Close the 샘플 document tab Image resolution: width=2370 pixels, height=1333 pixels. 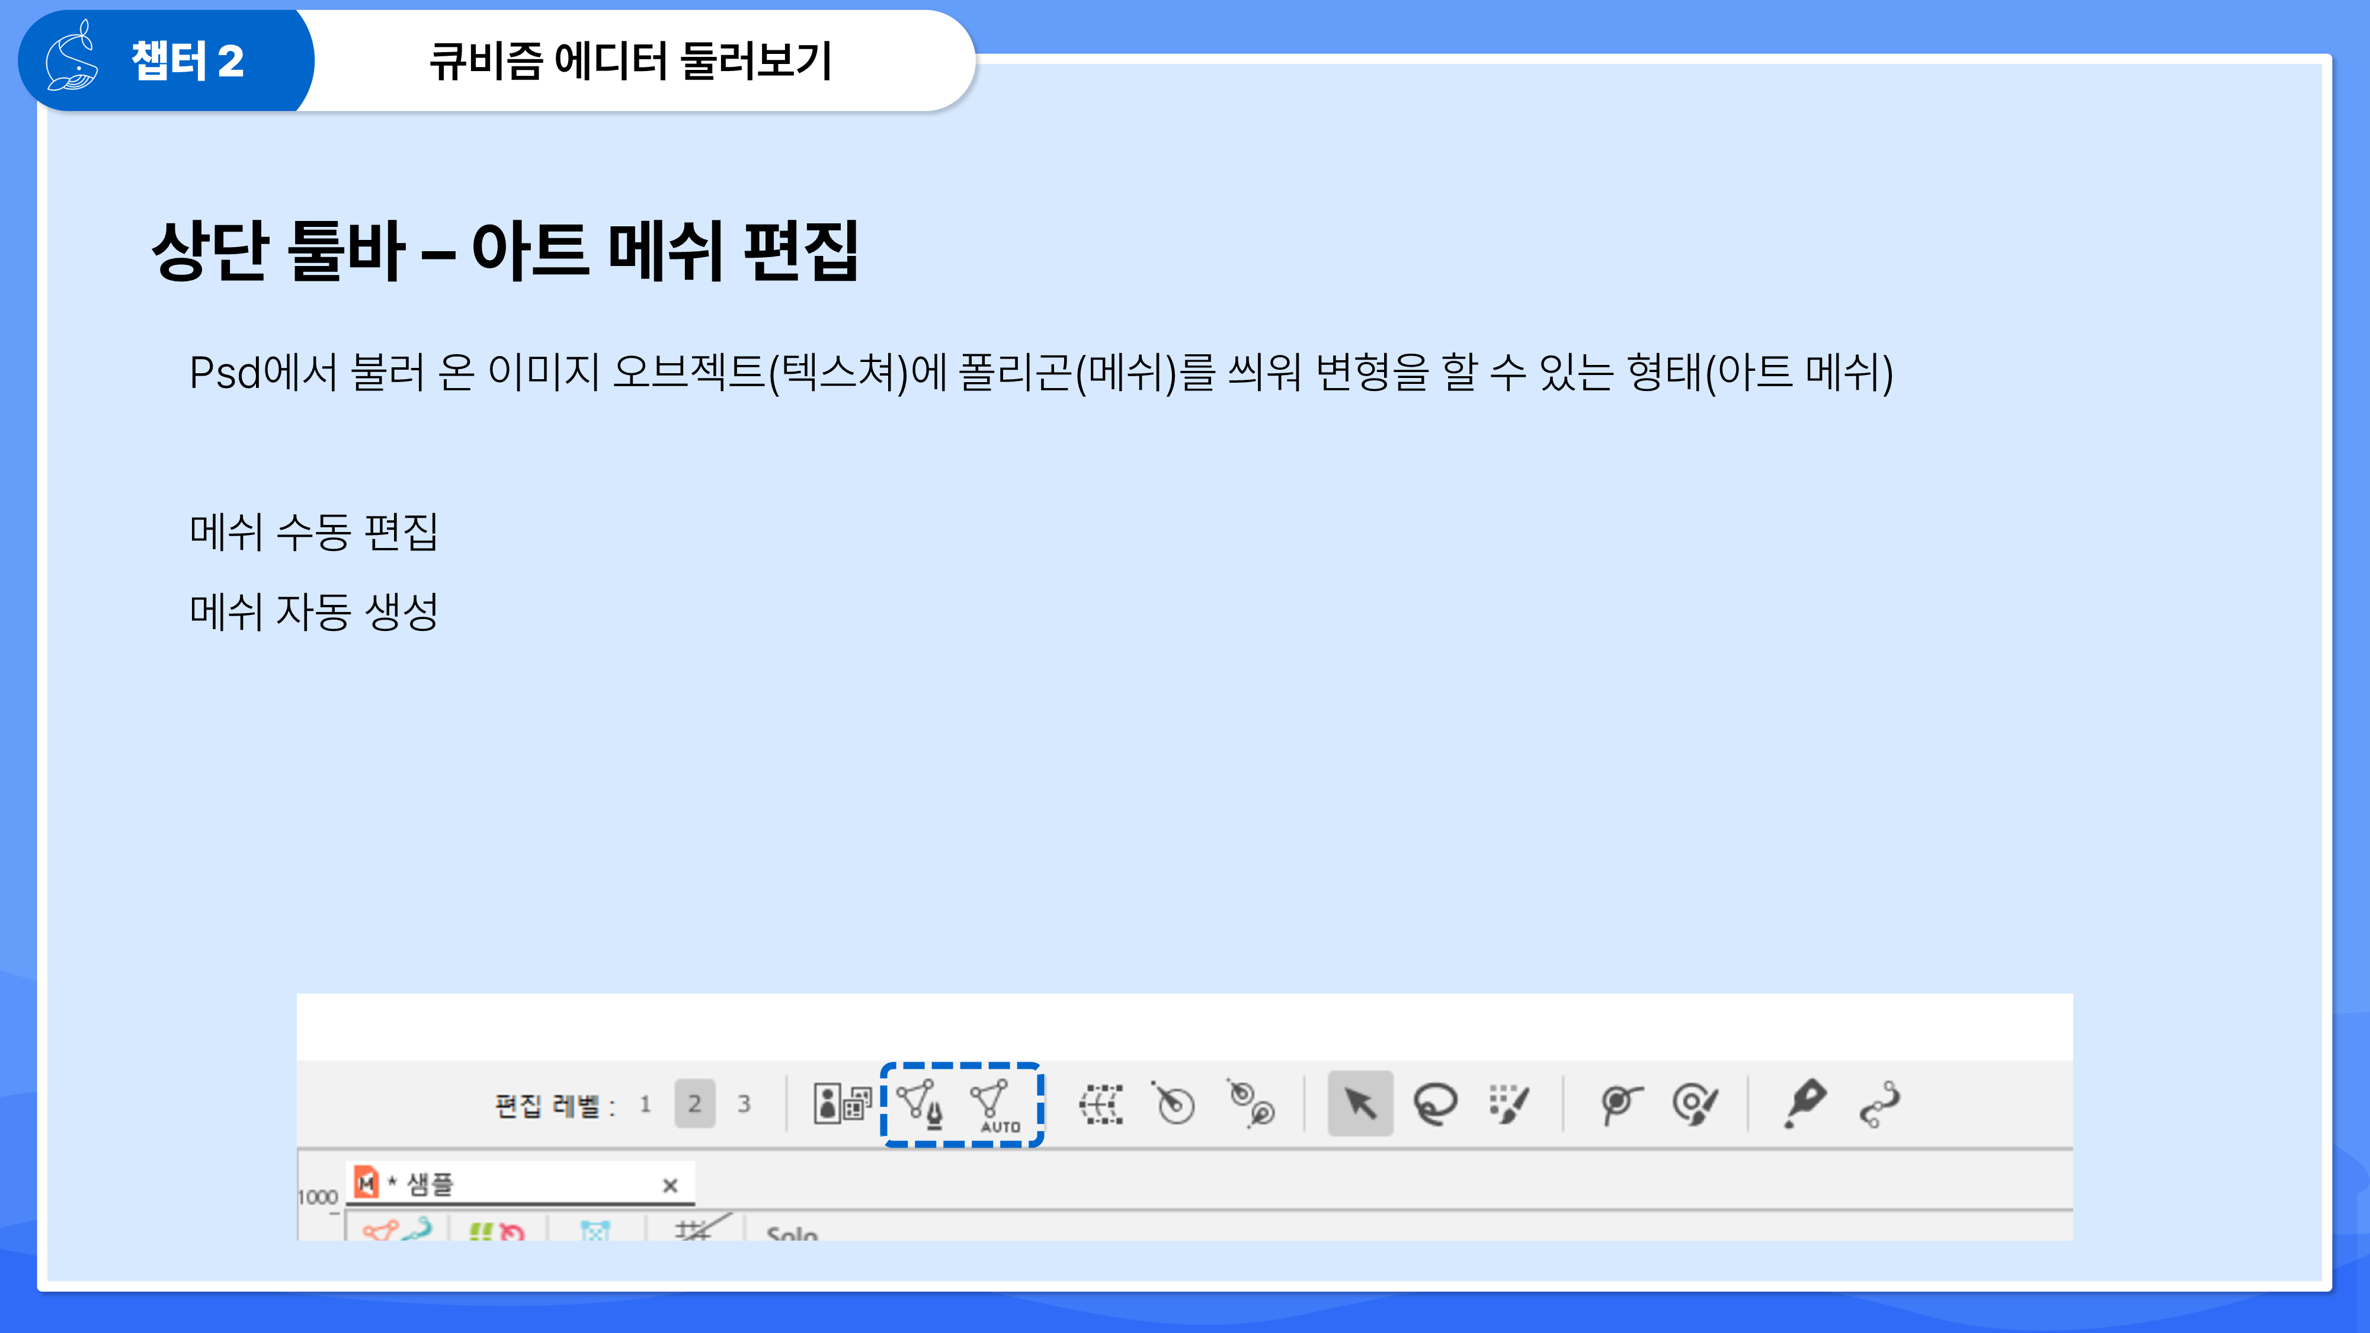670,1186
